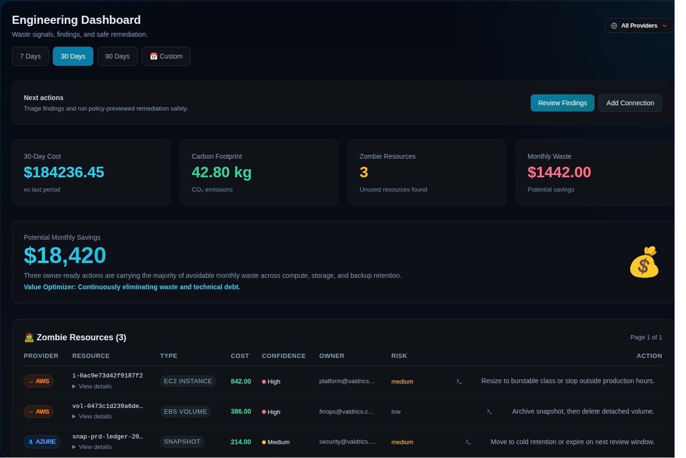The height and width of the screenshot is (458, 686).
Task: Click the Add Connection button
Action: click(630, 103)
